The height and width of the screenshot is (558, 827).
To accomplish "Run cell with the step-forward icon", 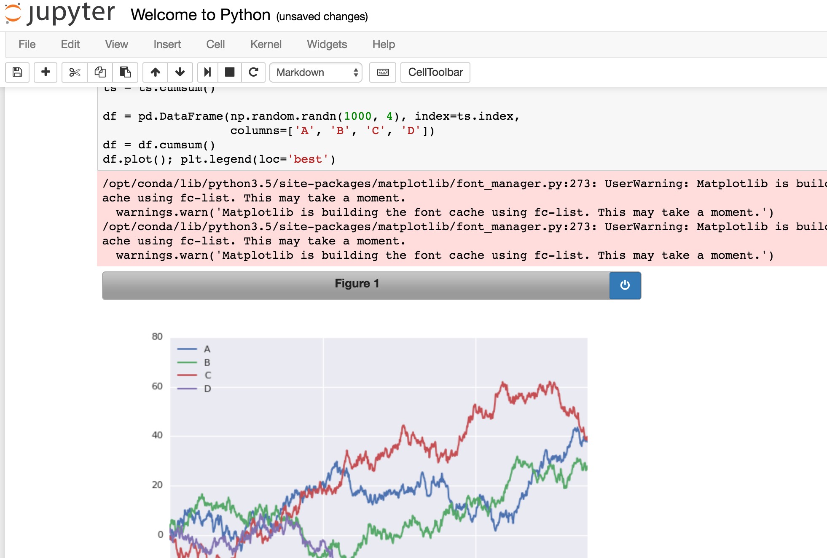I will click(x=207, y=72).
